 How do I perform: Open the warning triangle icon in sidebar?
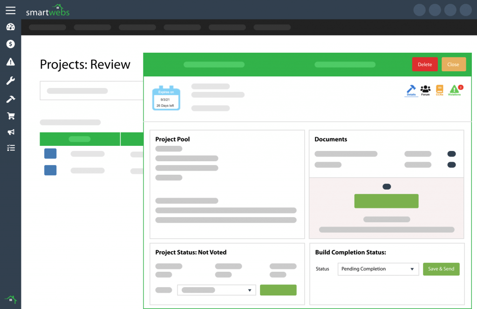(11, 62)
